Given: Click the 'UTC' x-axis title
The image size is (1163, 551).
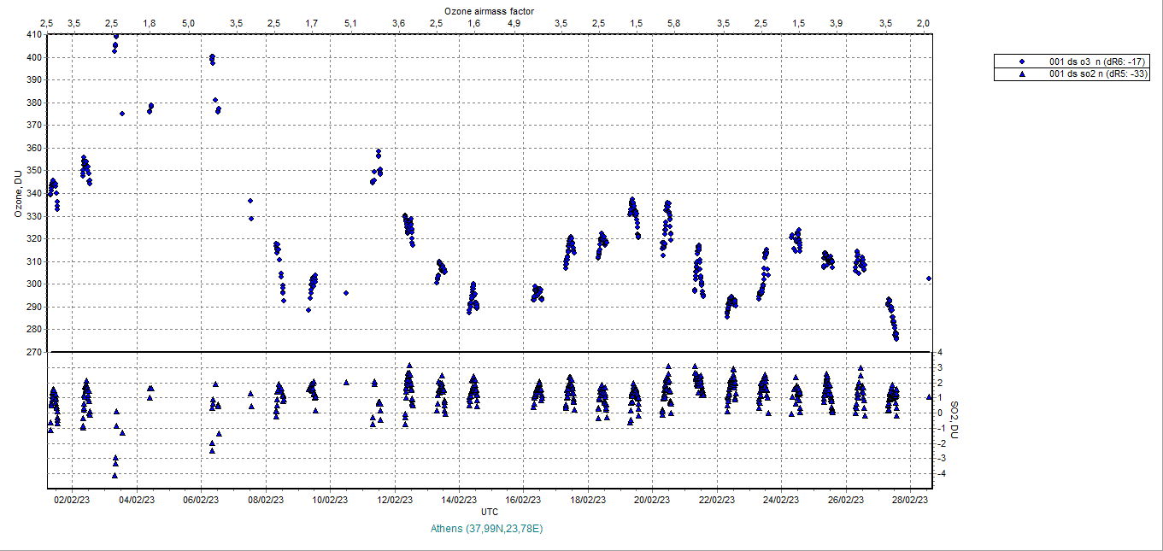Looking at the screenshot, I should [x=490, y=512].
